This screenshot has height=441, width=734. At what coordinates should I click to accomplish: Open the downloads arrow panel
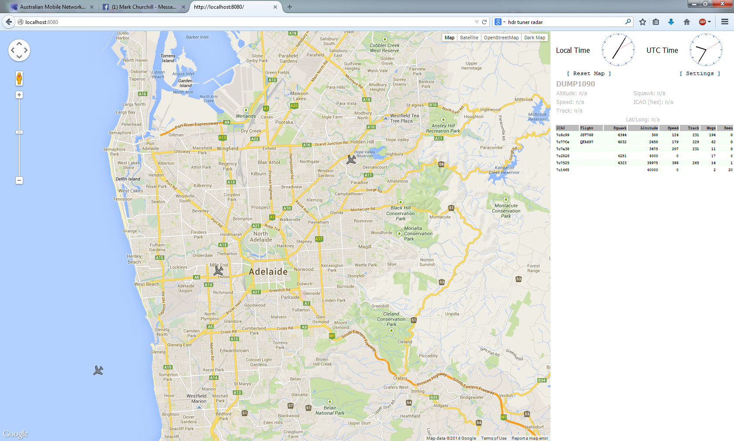tap(671, 22)
